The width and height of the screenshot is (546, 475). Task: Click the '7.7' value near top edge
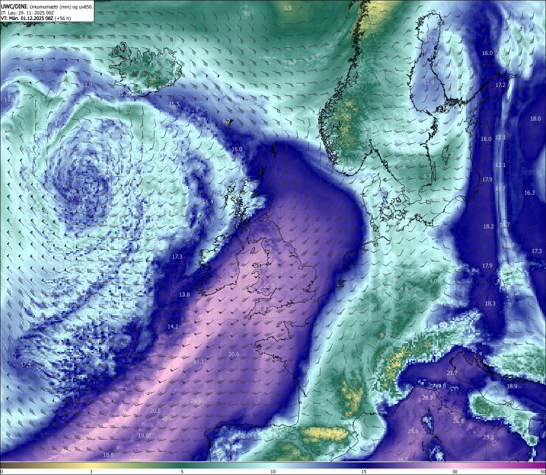[x=247, y=14]
